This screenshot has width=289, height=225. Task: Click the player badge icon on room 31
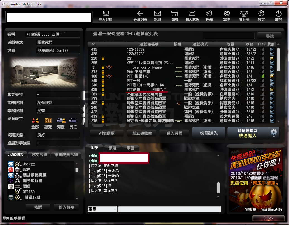click(x=109, y=67)
